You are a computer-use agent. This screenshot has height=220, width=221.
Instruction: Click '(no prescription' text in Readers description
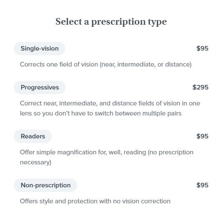(x=170, y=152)
